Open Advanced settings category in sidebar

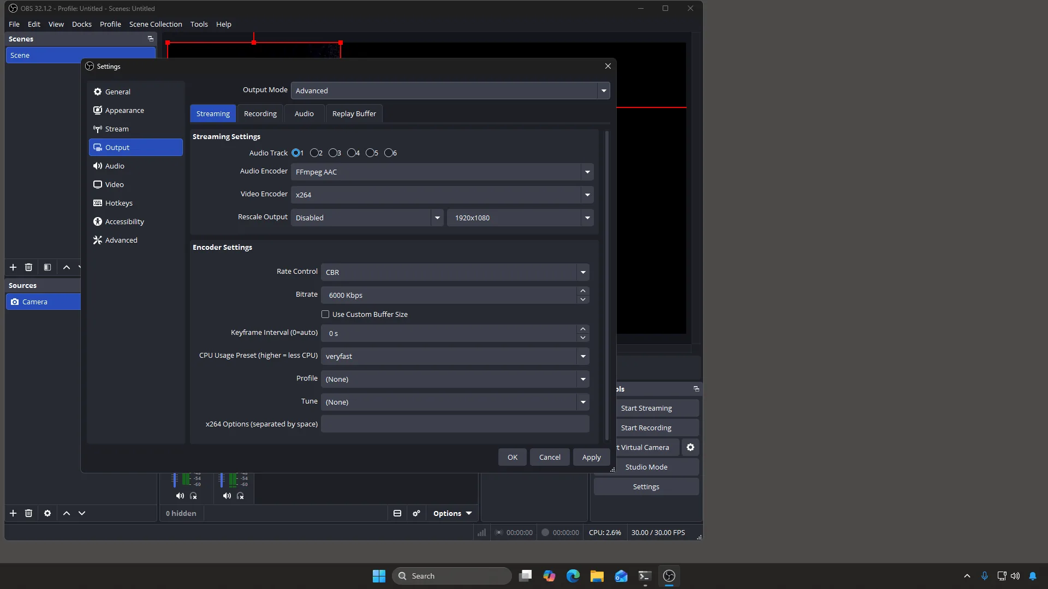point(135,240)
